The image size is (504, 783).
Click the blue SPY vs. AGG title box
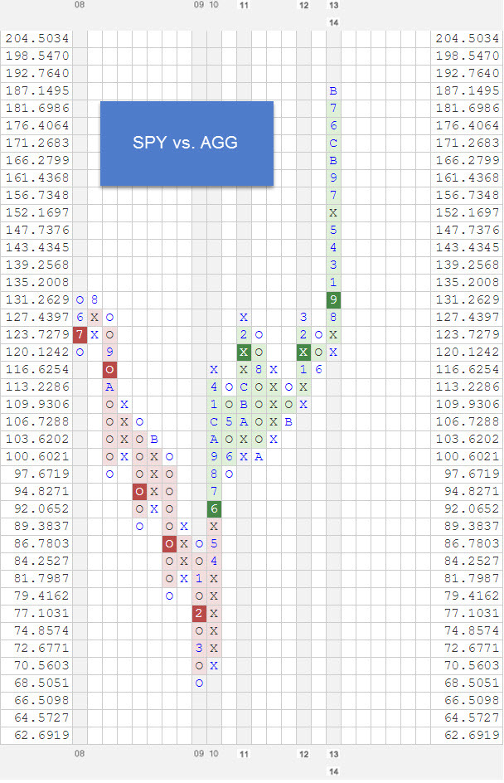click(x=187, y=143)
